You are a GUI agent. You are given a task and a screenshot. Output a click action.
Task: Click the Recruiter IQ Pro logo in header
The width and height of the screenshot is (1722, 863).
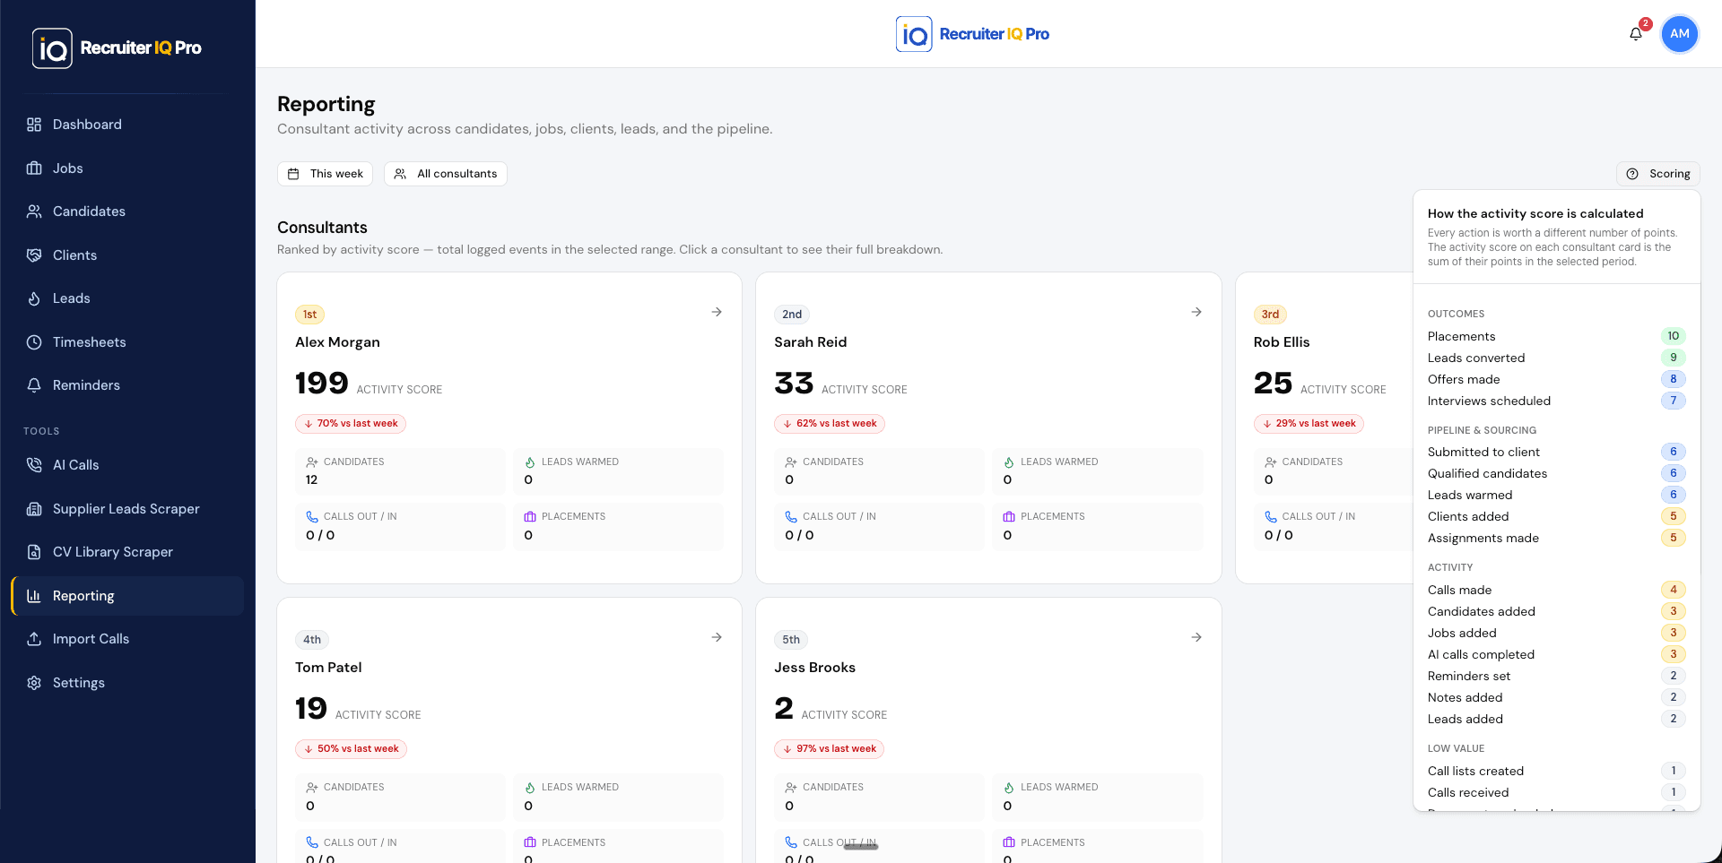click(973, 34)
